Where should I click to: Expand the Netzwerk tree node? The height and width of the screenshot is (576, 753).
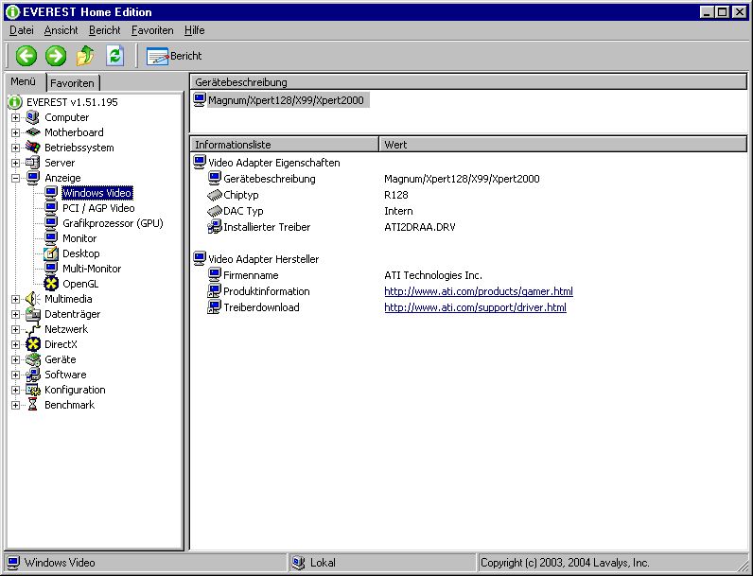click(x=15, y=329)
